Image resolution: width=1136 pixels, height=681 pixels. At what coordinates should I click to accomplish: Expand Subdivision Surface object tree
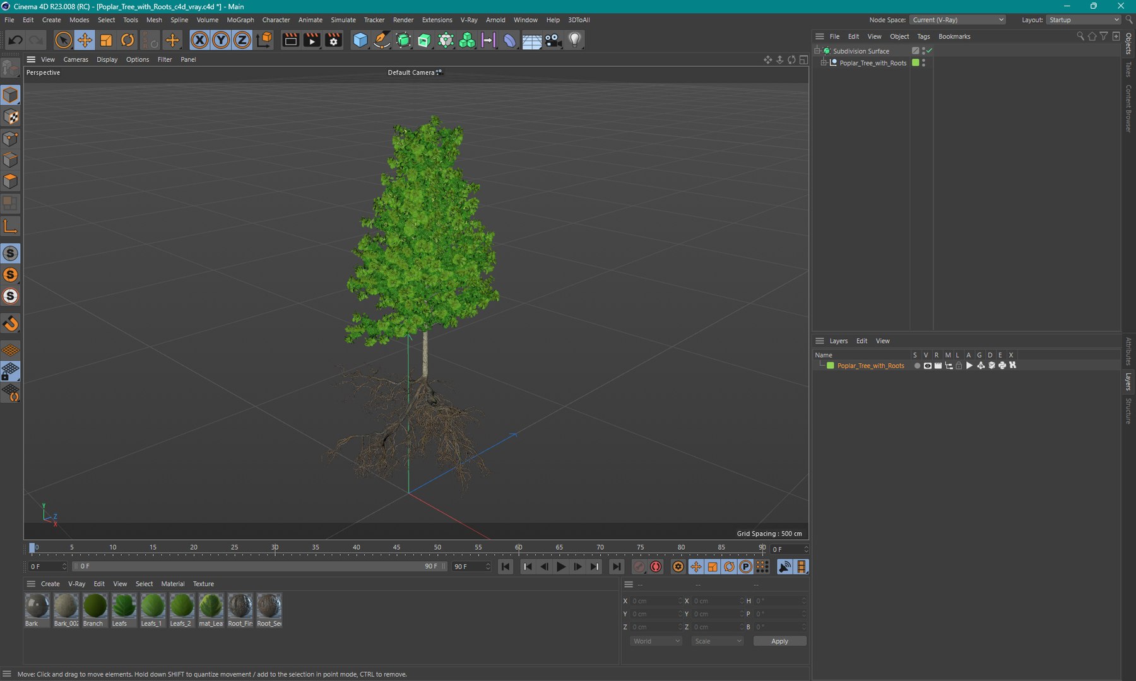click(x=817, y=50)
